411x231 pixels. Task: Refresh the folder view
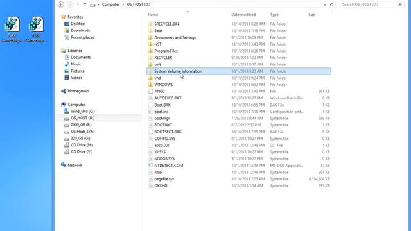pyautogui.click(x=331, y=4)
